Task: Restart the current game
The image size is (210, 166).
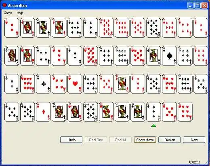Action: pos(170,140)
